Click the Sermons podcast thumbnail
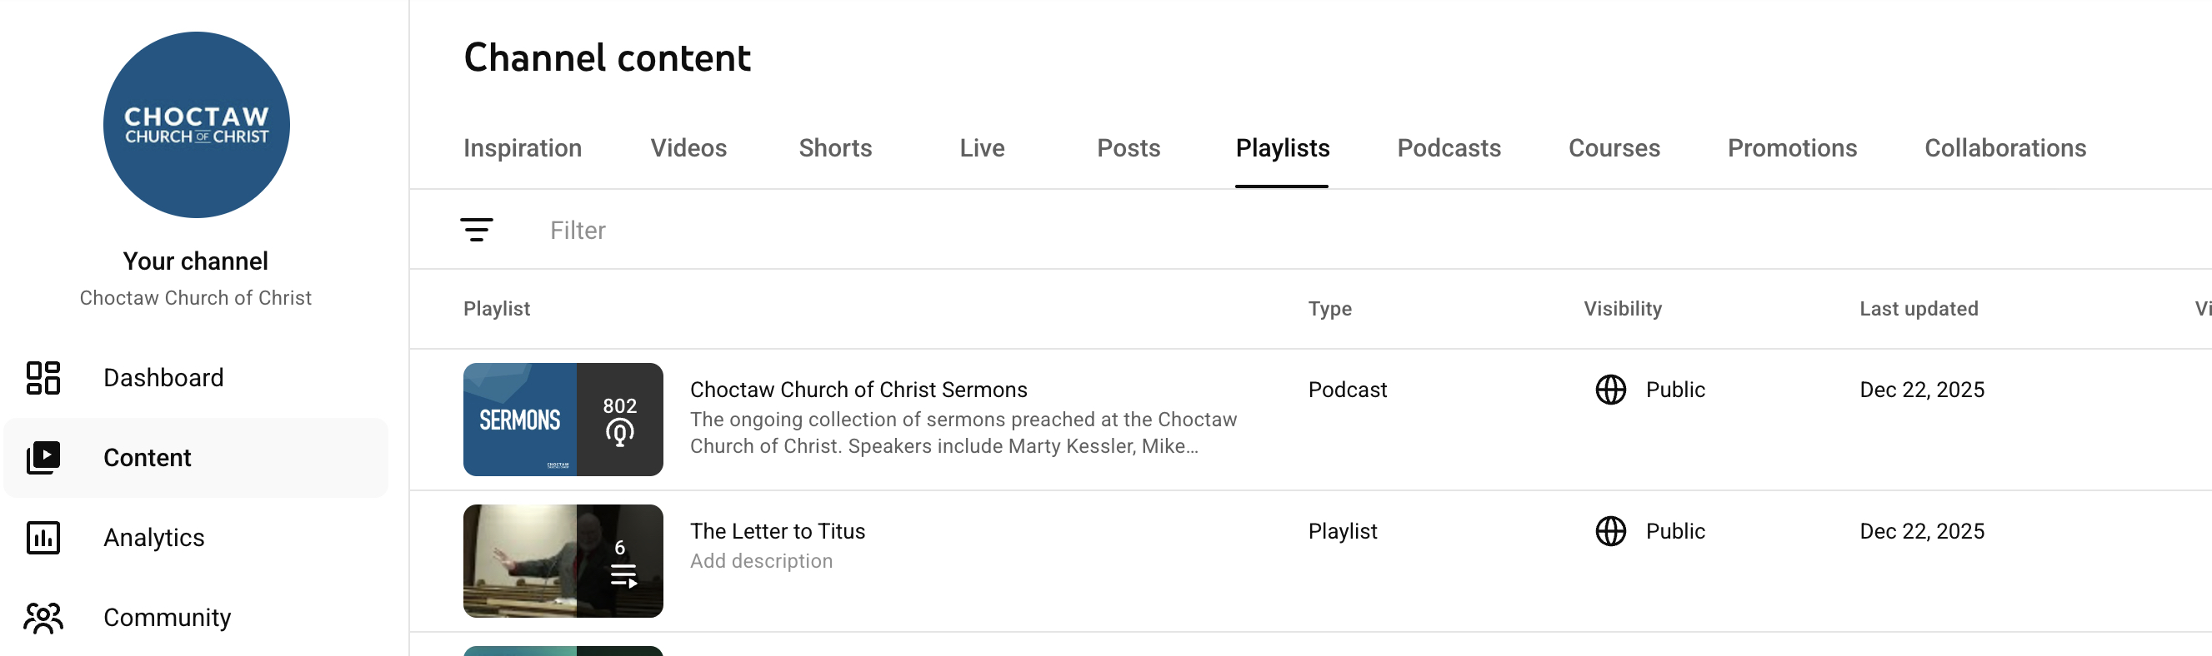Image resolution: width=2212 pixels, height=656 pixels. click(x=563, y=420)
